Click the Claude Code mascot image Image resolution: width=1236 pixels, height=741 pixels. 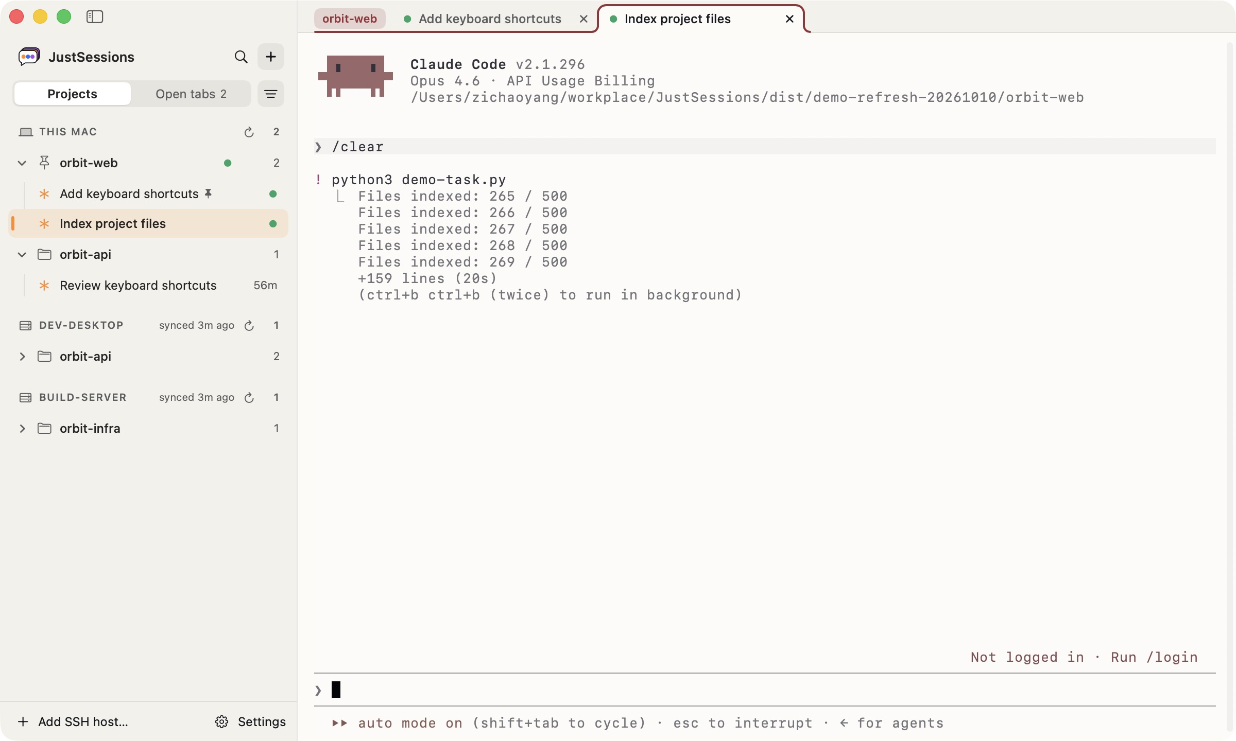(x=355, y=76)
